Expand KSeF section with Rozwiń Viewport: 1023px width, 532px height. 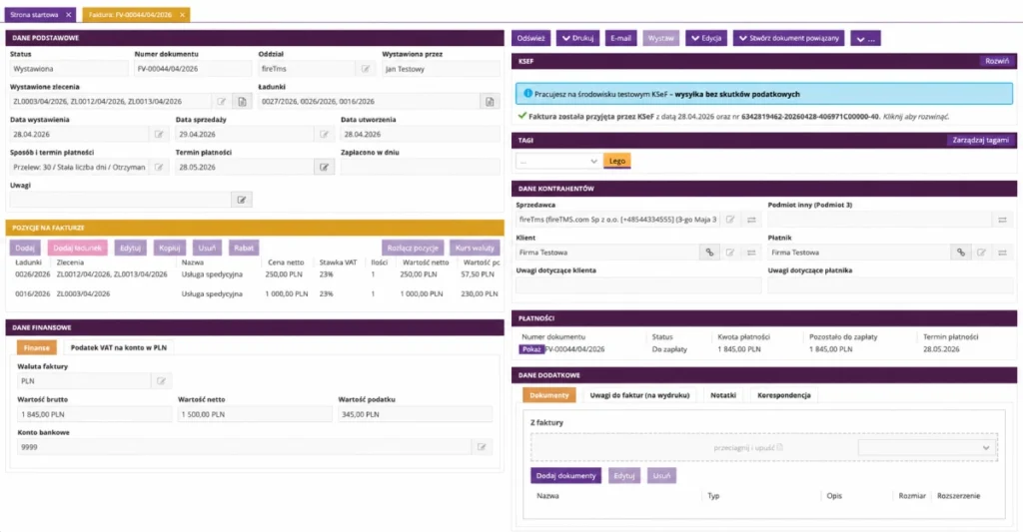[997, 61]
